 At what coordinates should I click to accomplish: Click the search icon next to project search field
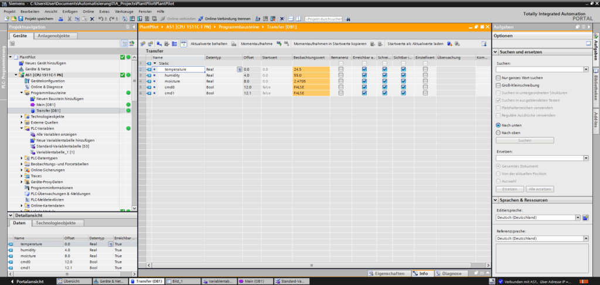tap(348, 19)
